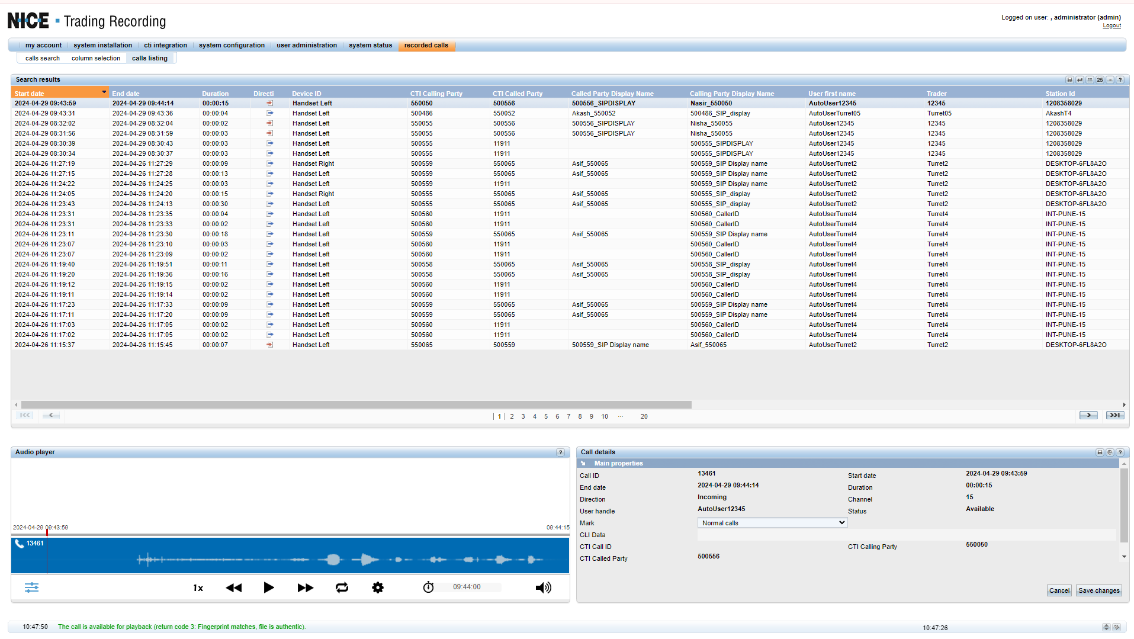Click the Save changes button
1134x639 pixels.
(1098, 591)
